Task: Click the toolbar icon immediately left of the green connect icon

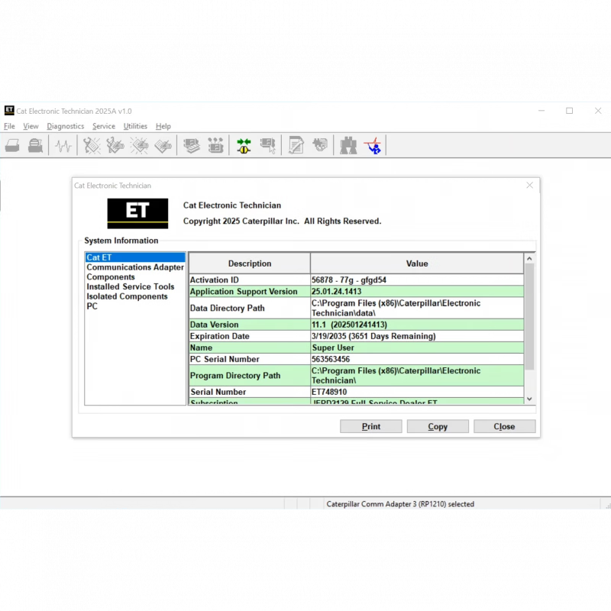Action: click(216, 145)
